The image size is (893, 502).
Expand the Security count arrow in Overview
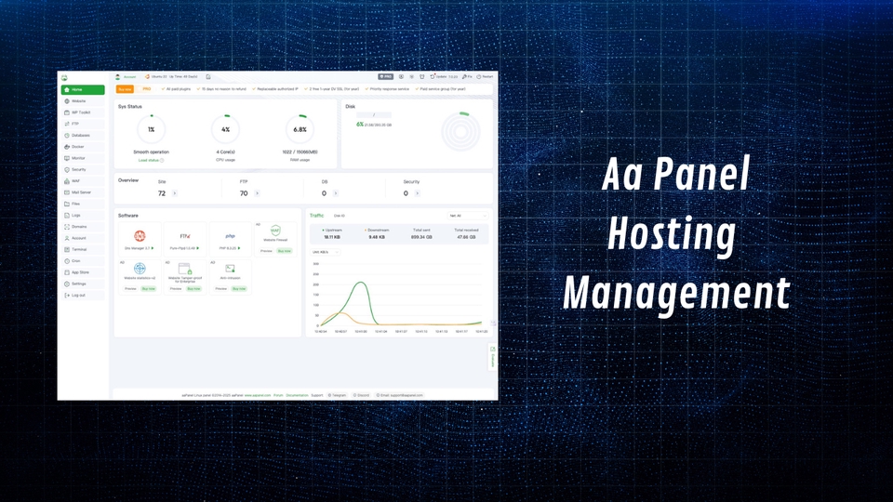pos(416,193)
